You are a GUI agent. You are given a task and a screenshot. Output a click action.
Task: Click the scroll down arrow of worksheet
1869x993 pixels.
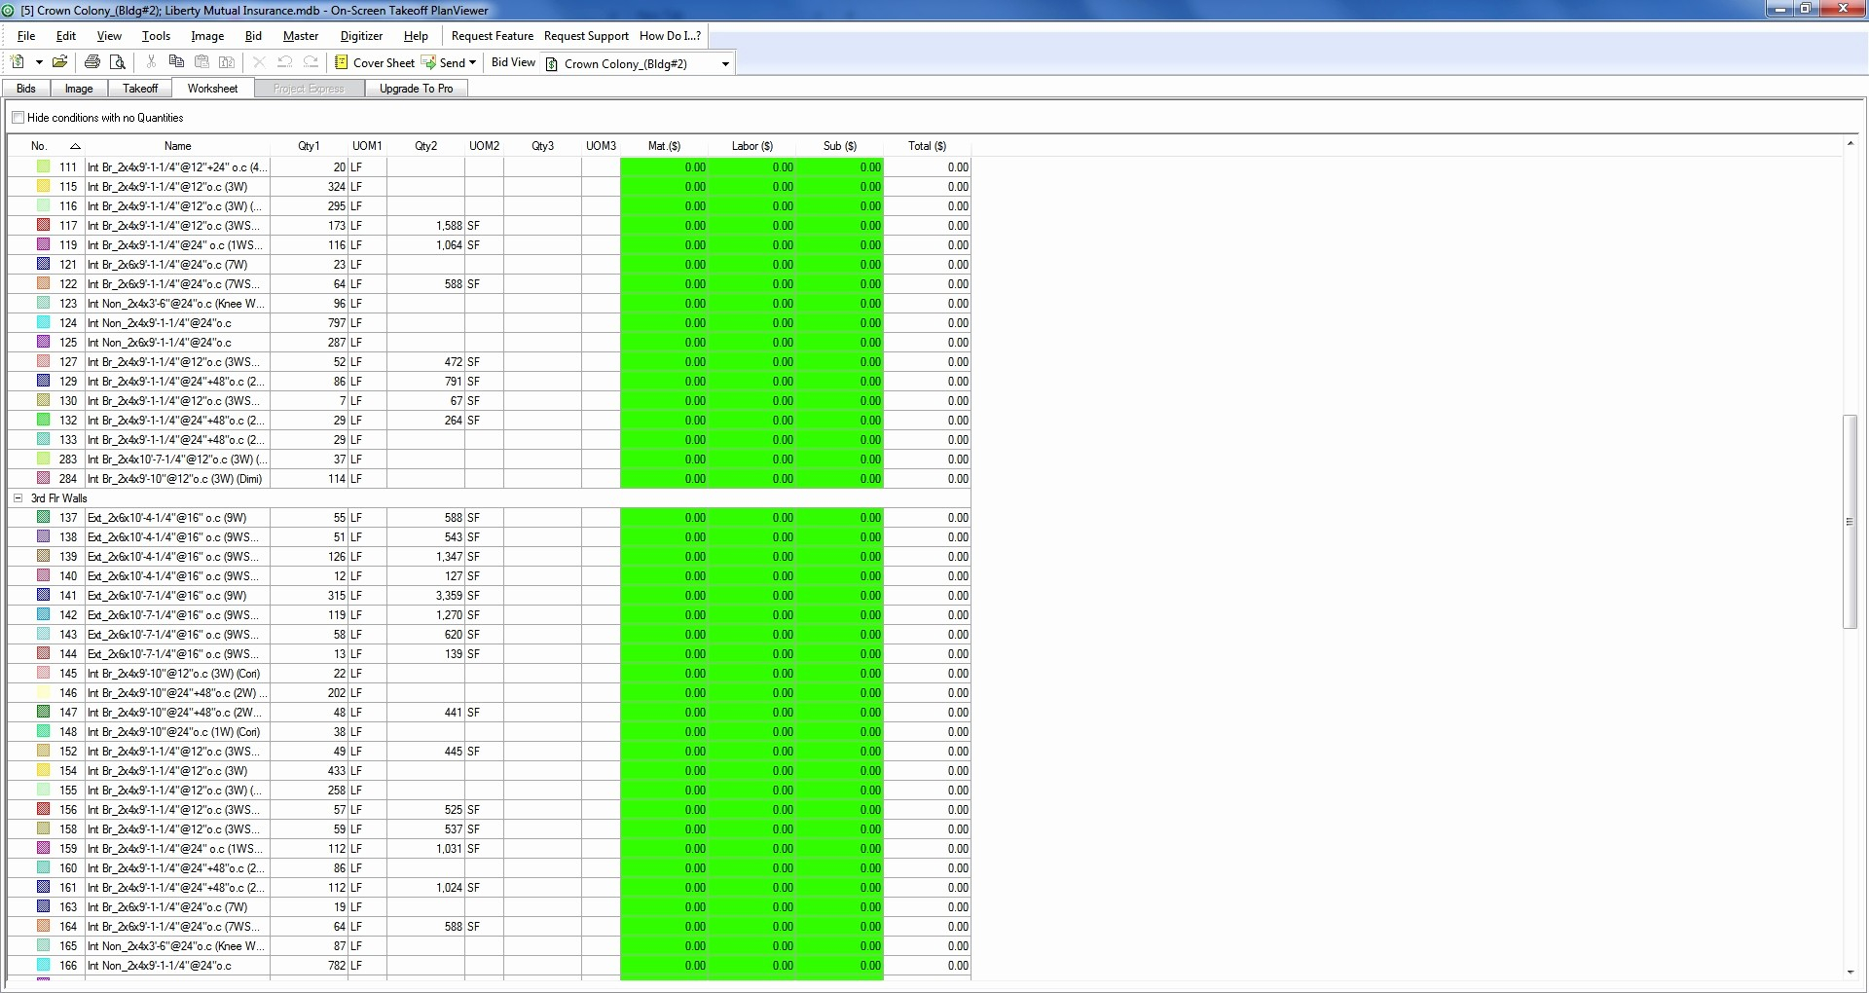click(1850, 972)
